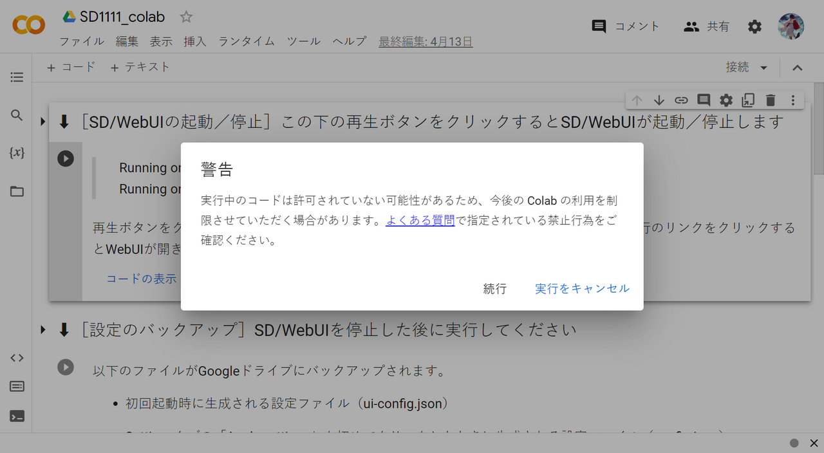Open the Files sidebar panel
824x453 pixels.
[17, 191]
